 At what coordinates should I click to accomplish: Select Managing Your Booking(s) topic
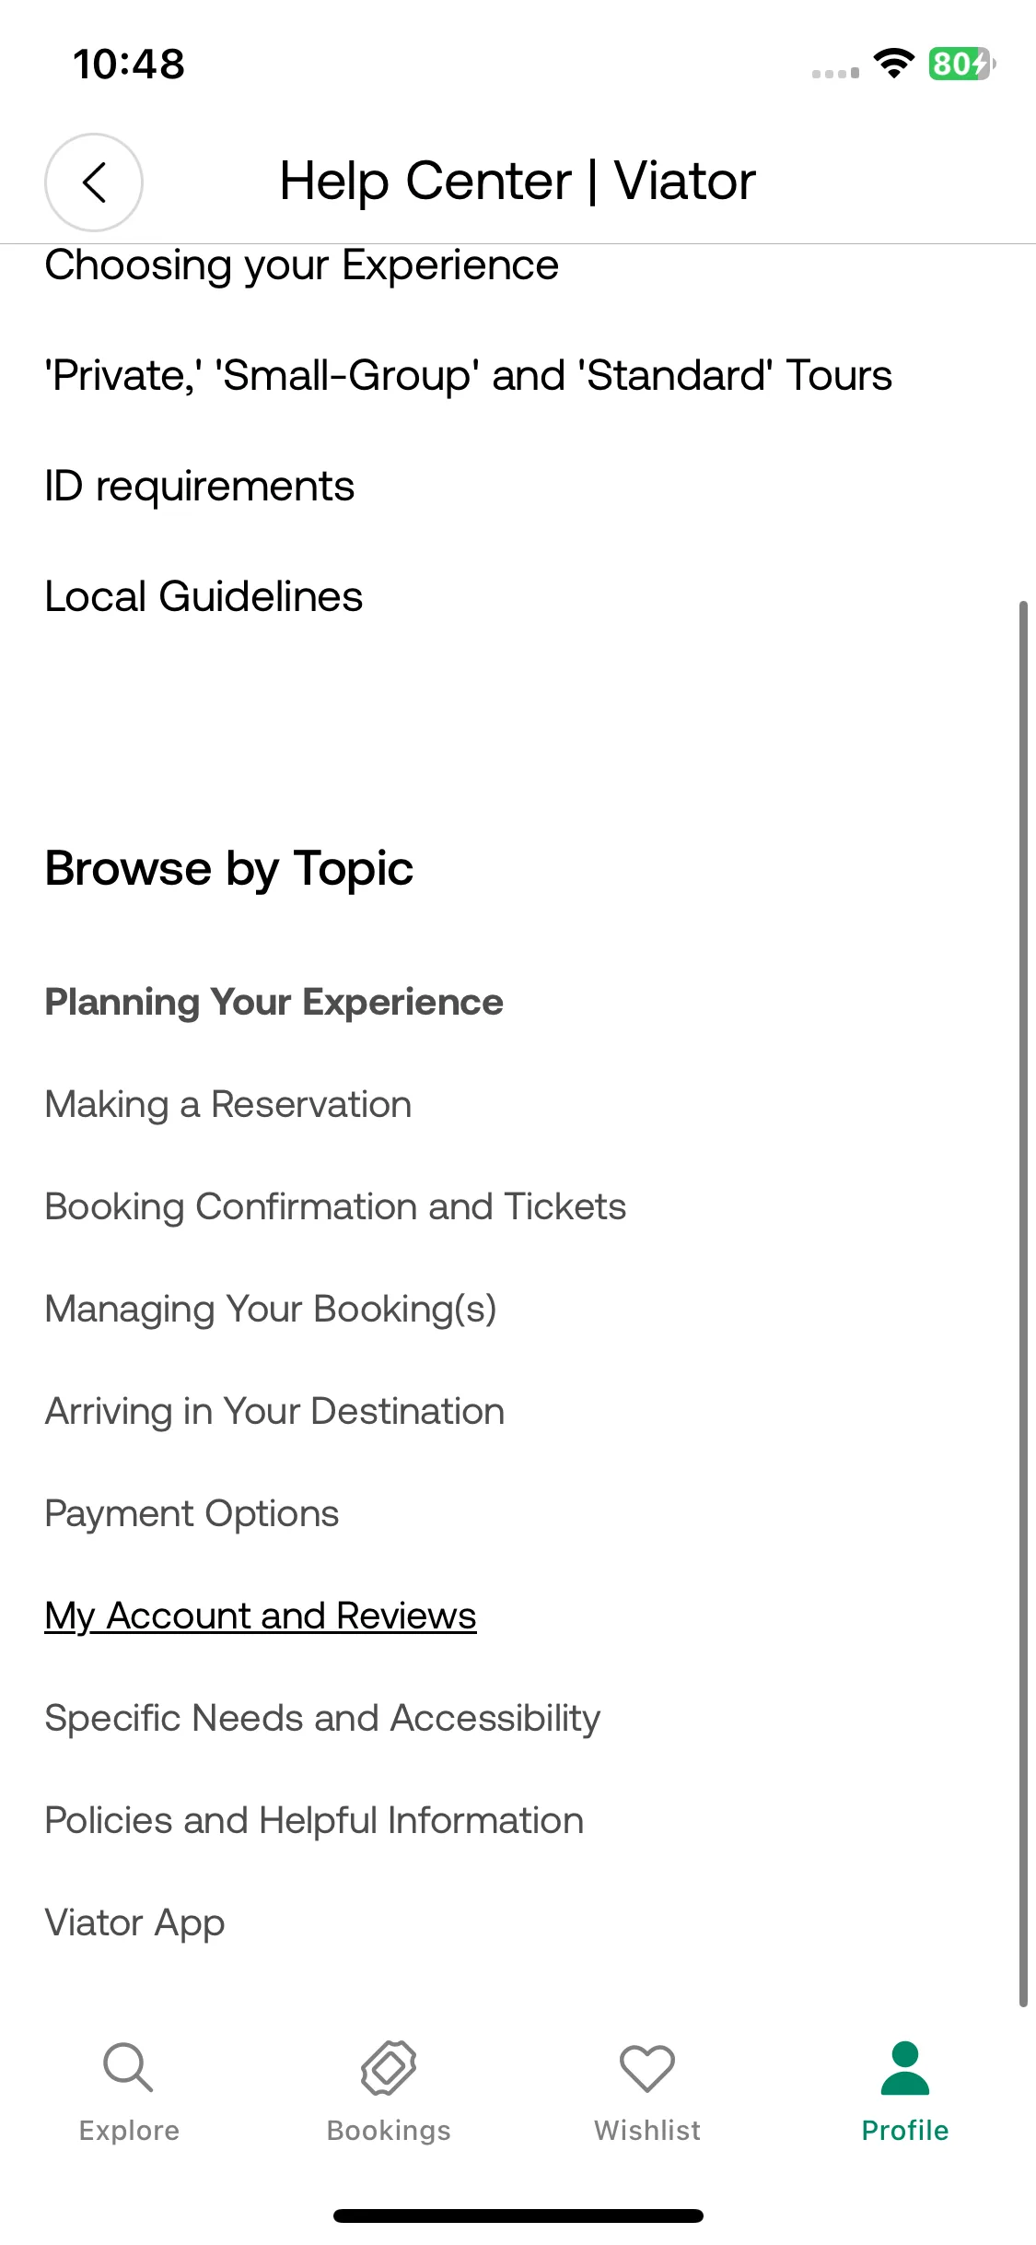pyautogui.click(x=271, y=1309)
